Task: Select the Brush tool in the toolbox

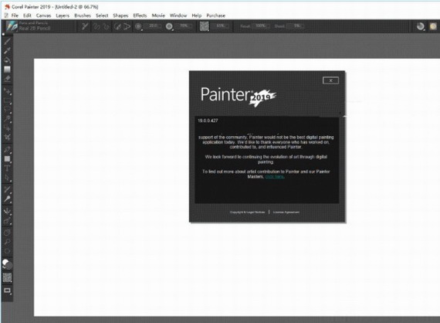Action: 7,41
